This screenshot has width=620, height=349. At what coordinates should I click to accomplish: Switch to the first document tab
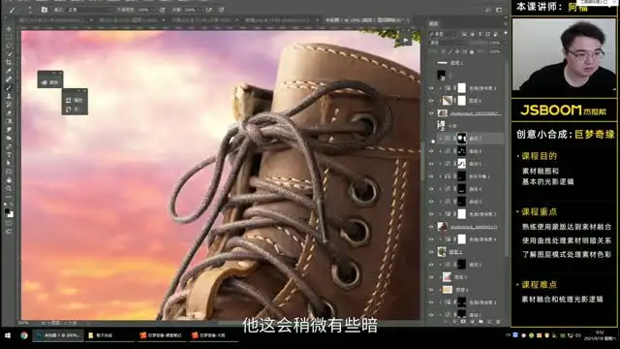[x=54, y=19]
